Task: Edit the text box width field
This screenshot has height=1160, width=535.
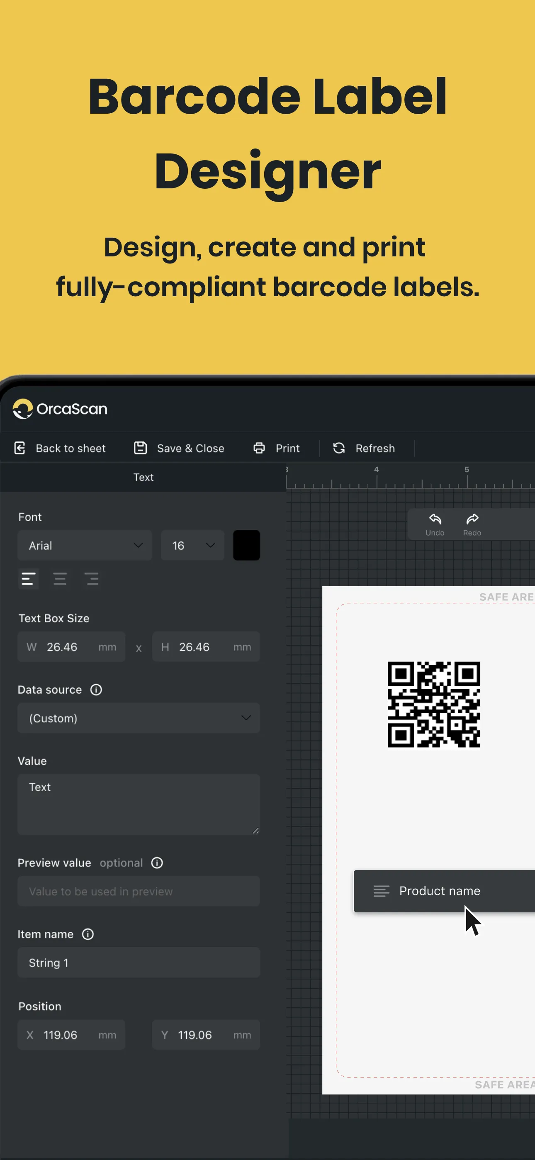Action: [71, 647]
